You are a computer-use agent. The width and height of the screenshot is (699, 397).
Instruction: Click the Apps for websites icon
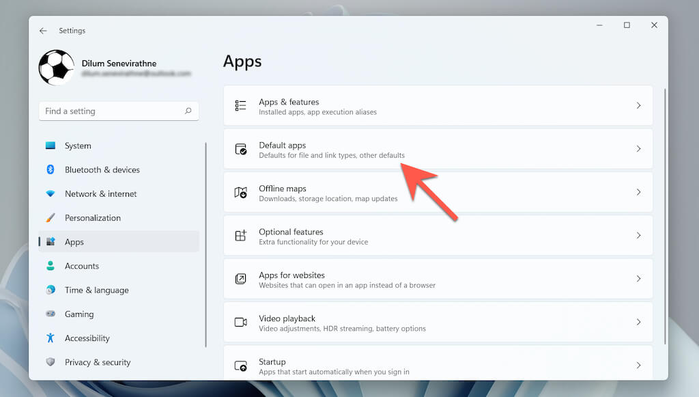(x=240, y=279)
